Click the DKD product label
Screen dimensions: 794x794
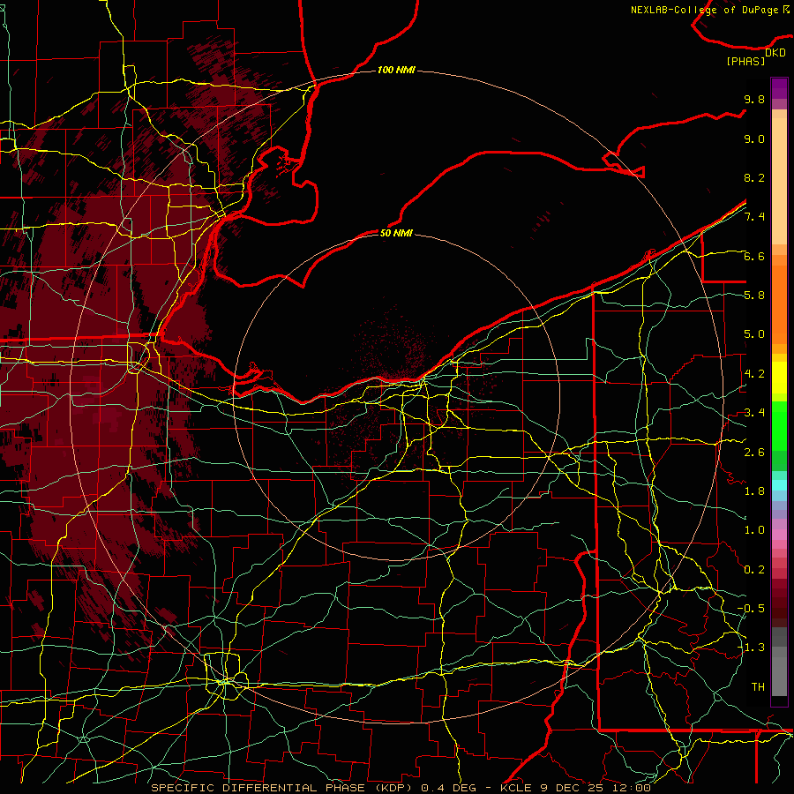[x=775, y=53]
